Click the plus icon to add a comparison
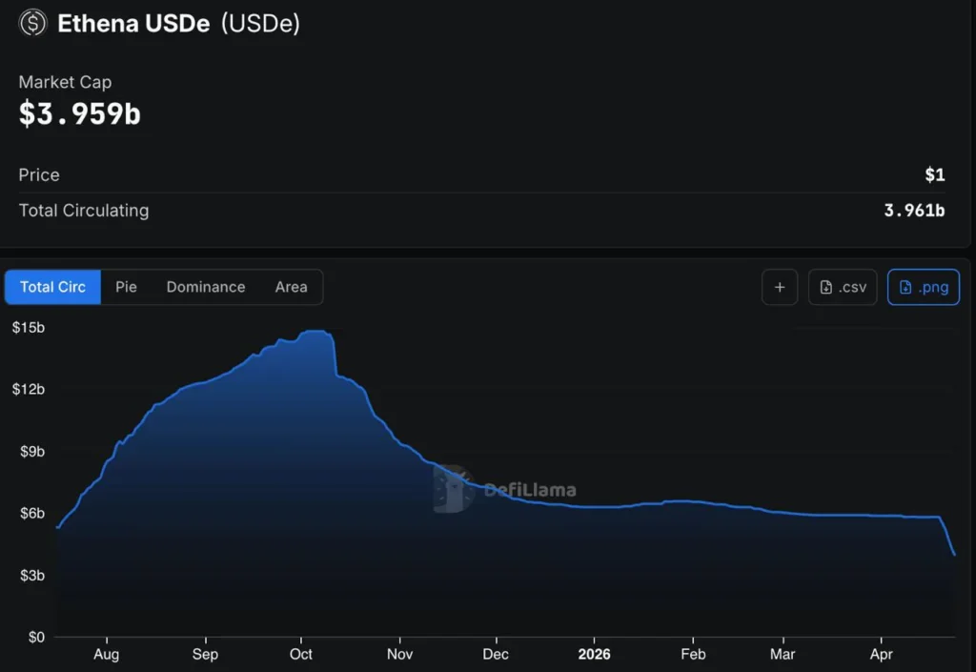The width and height of the screenshot is (976, 672). (779, 287)
